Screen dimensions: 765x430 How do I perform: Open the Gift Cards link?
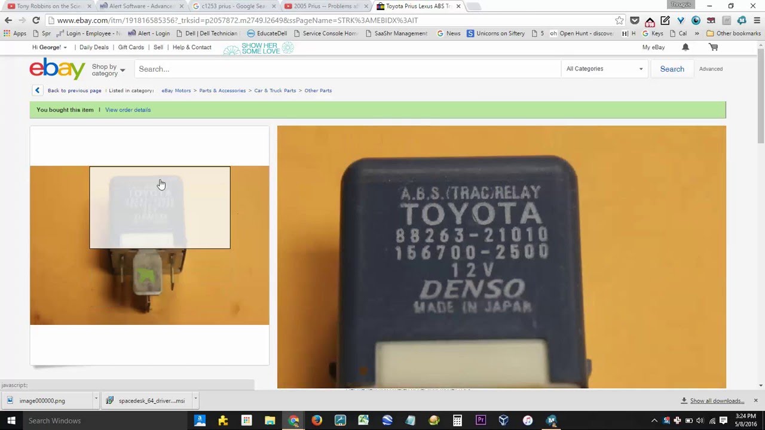point(131,47)
